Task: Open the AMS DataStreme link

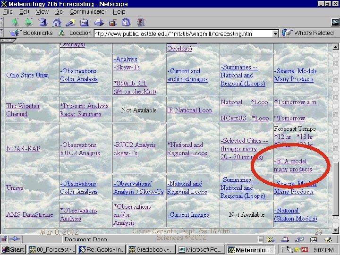Action: coord(29,214)
